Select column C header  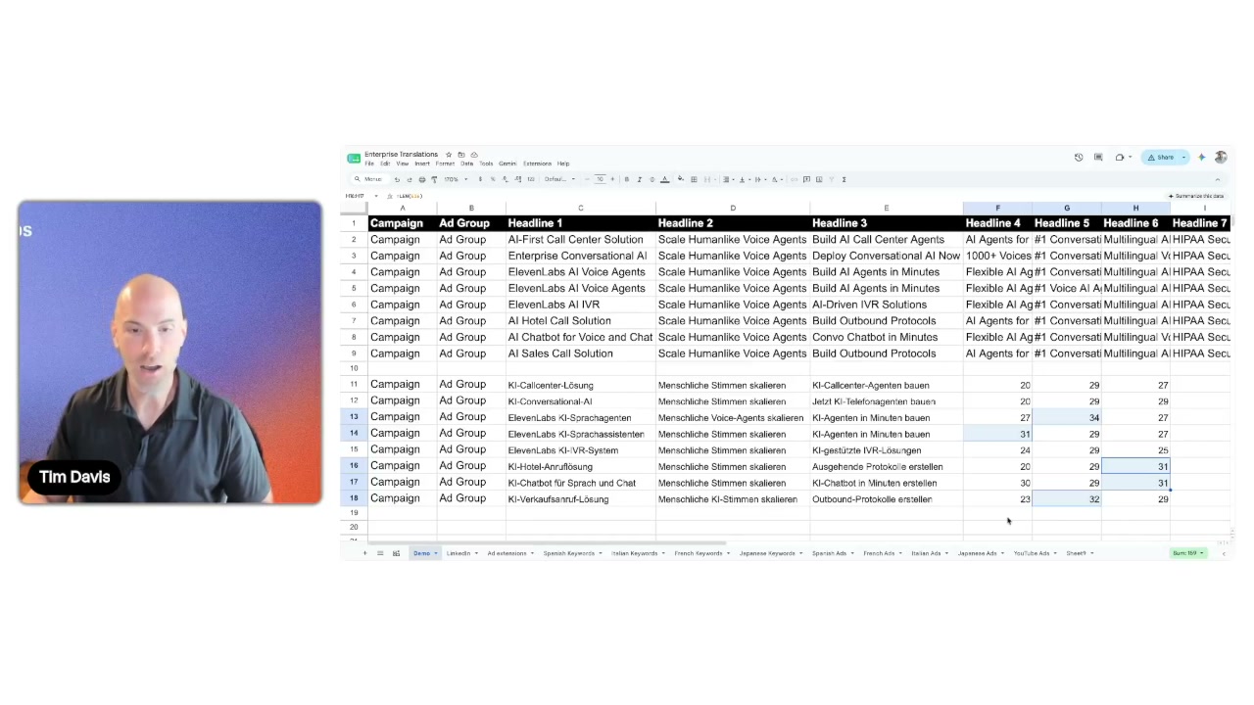(580, 208)
